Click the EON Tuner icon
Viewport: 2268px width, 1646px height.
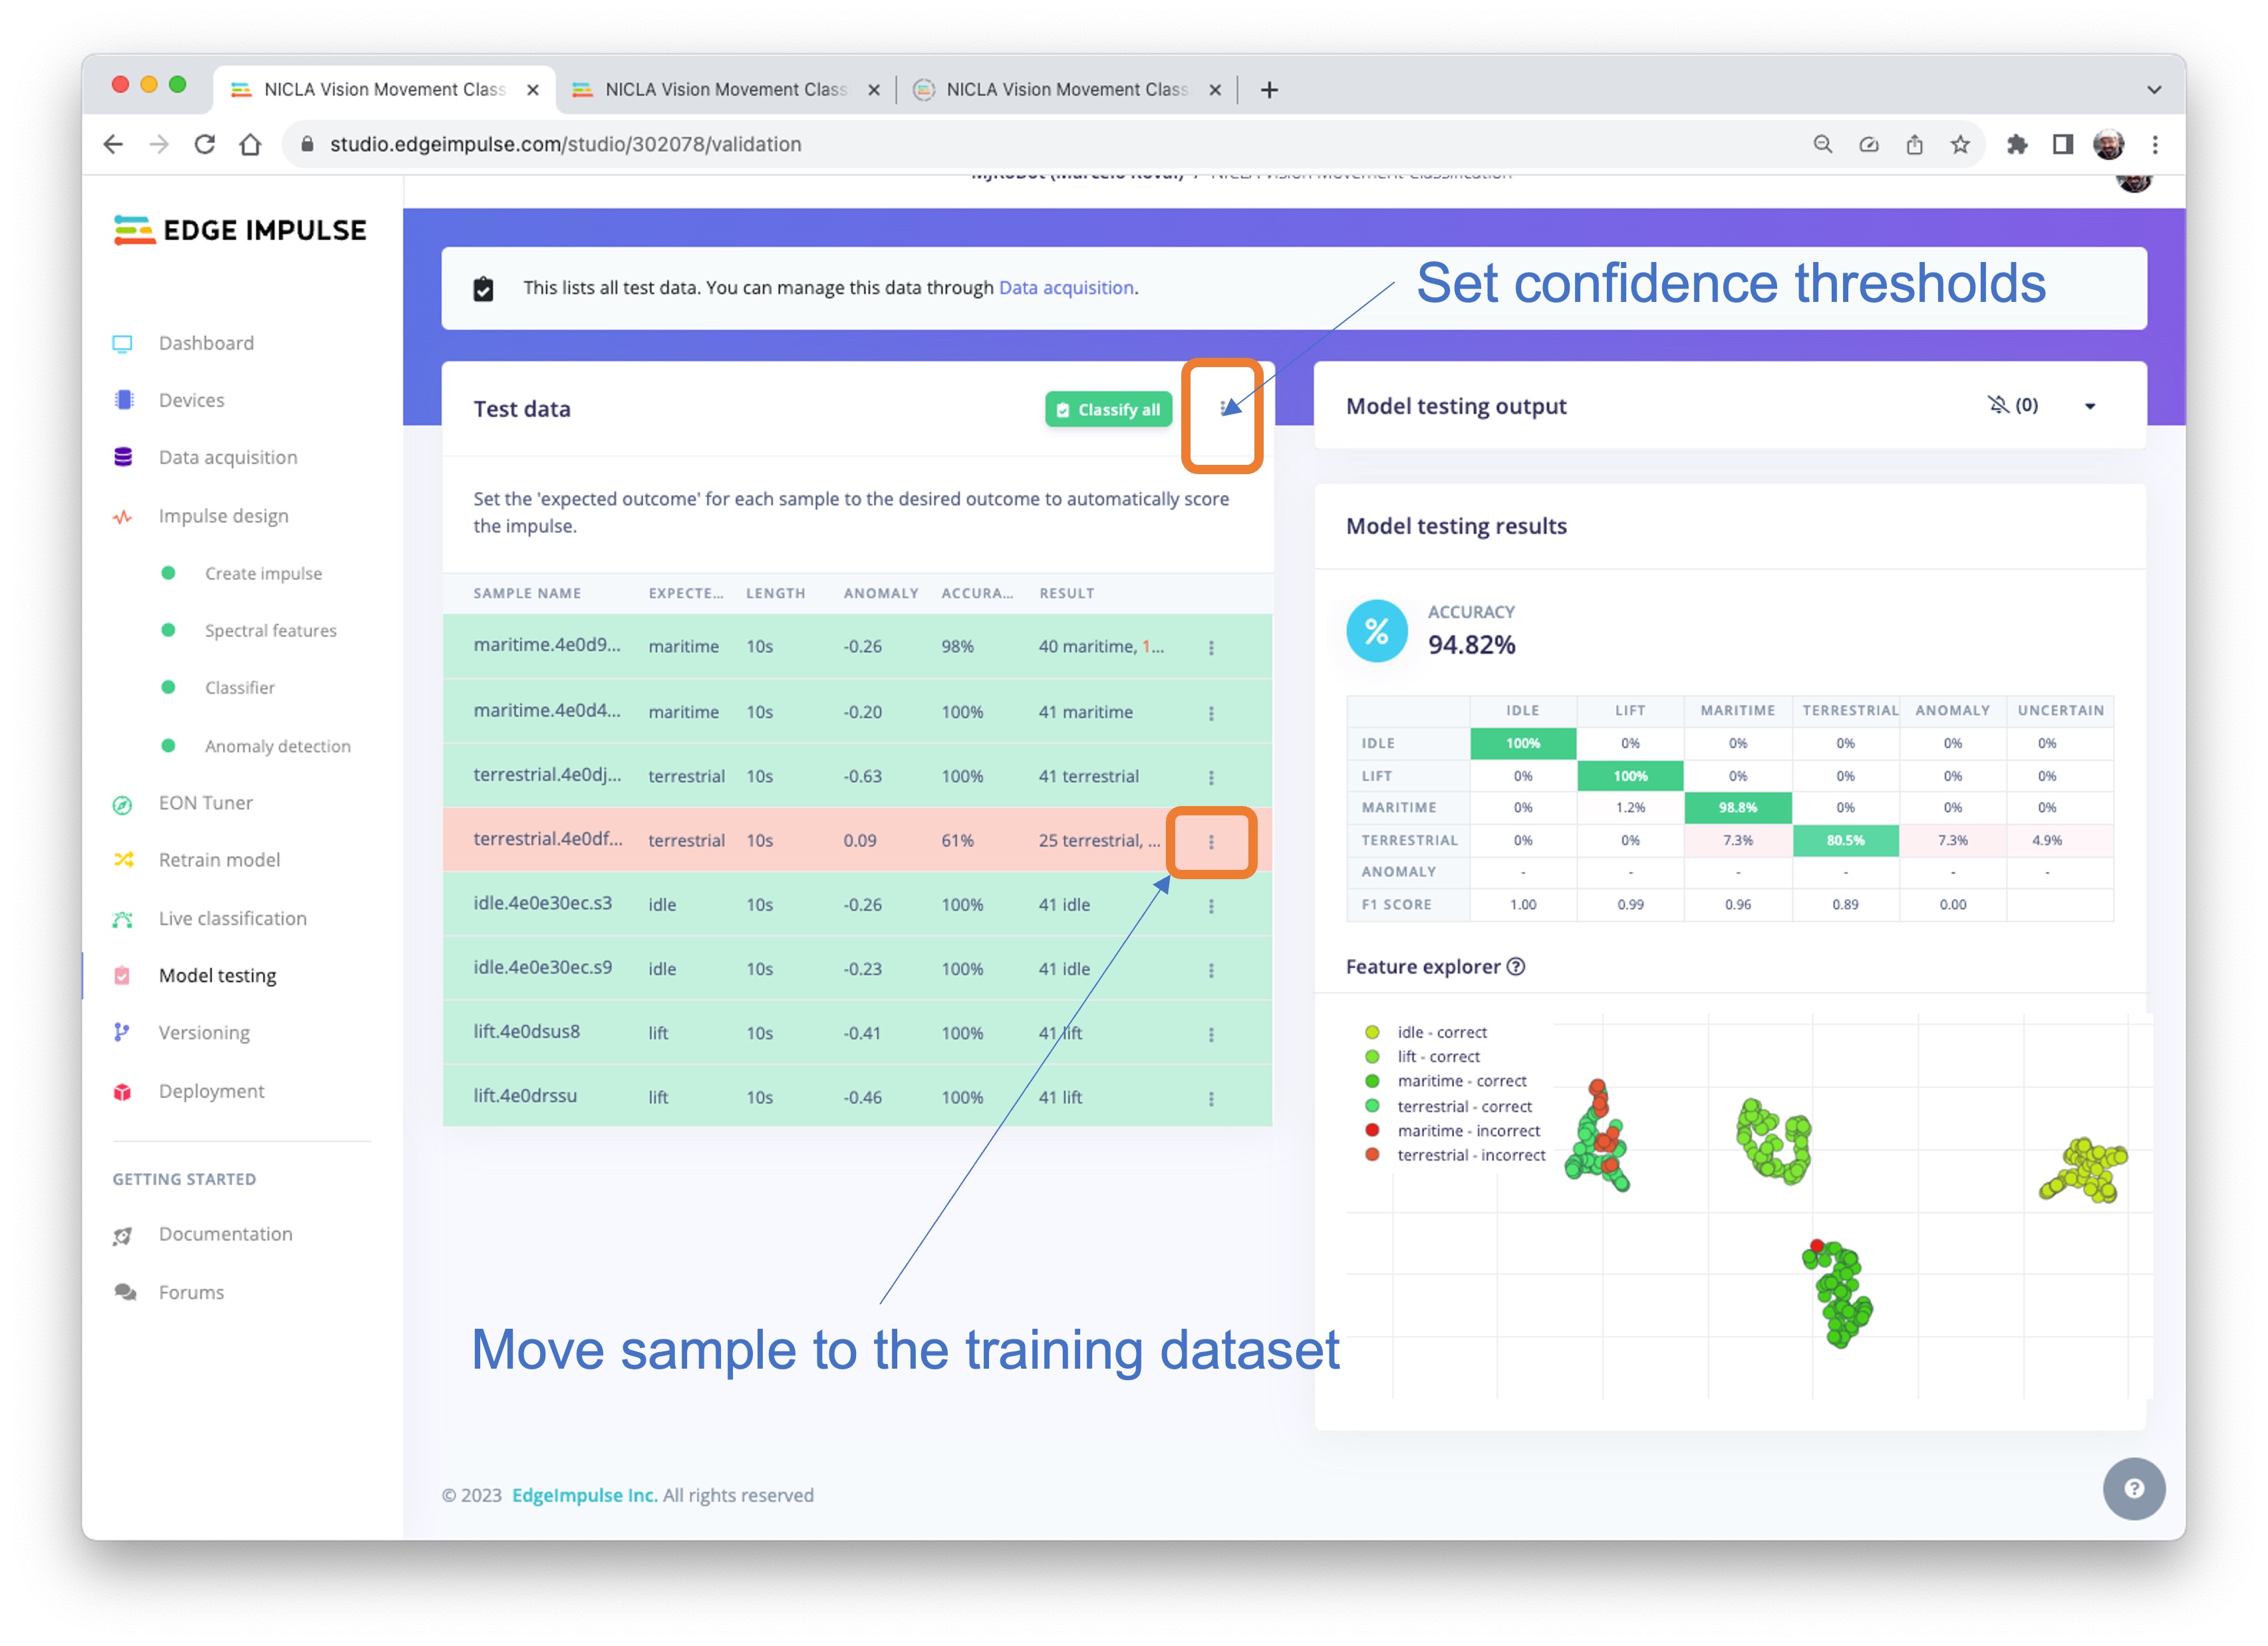coord(123,804)
